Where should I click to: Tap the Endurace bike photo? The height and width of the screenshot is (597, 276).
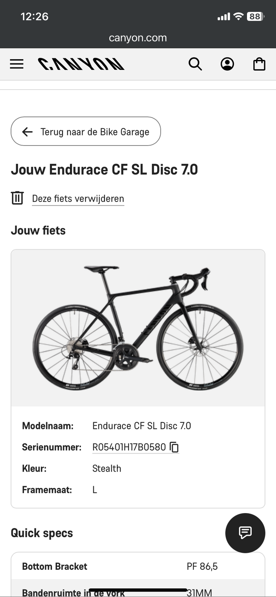point(138,328)
